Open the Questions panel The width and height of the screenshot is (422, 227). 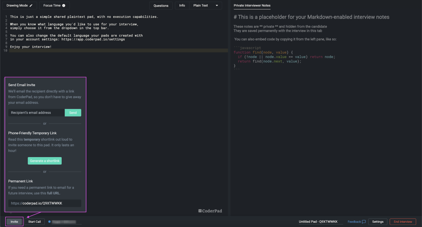161,6
